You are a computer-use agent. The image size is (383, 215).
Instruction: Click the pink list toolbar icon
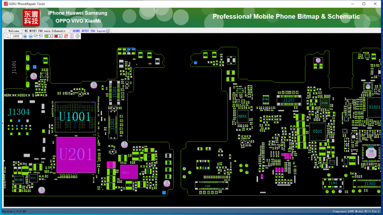(x=72, y=36)
